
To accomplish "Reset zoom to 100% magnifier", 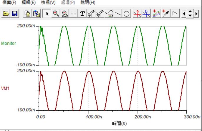I will (64, 13).
